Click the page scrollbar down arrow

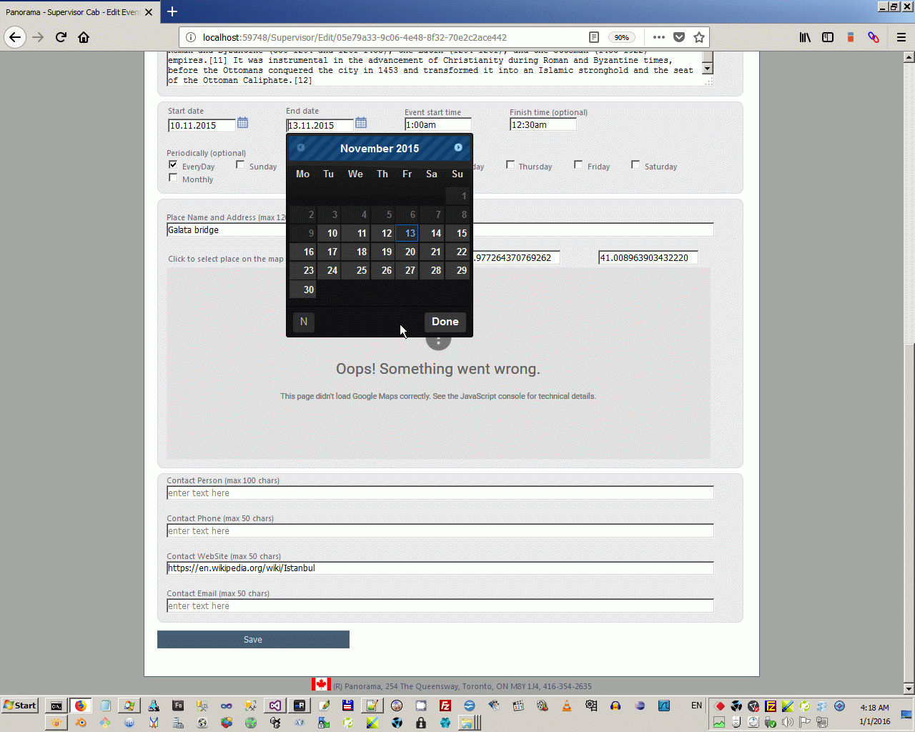pyautogui.click(x=909, y=688)
